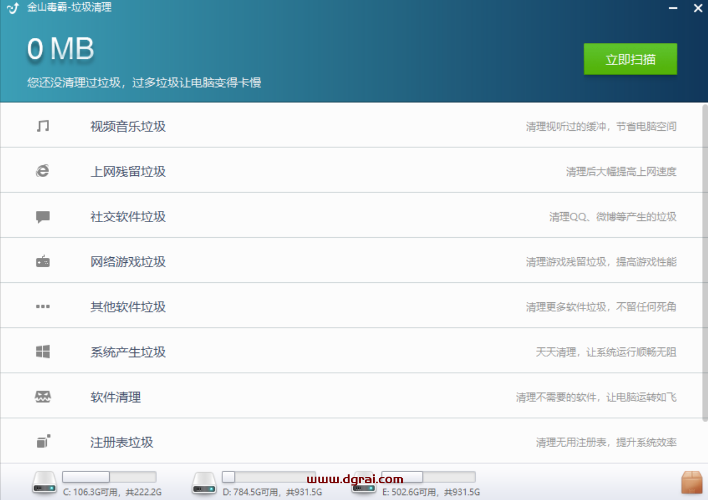Click the ellipsis icon for 其他软件垃圾
This screenshot has height=500, width=708.
[42, 305]
